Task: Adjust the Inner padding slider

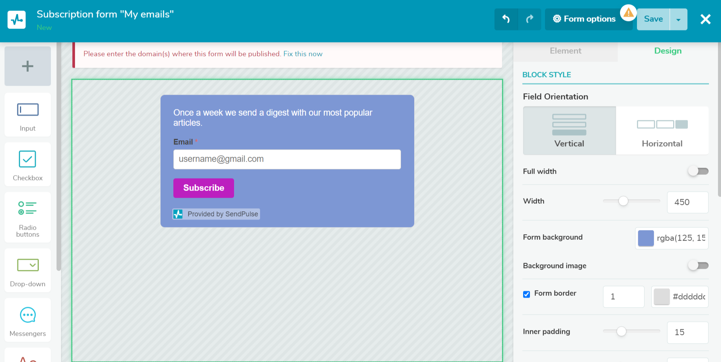Action: click(621, 332)
